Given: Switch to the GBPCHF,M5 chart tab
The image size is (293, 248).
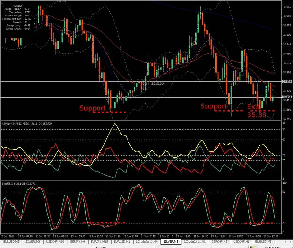Looking at the screenshot, I should pyautogui.click(x=219, y=241).
